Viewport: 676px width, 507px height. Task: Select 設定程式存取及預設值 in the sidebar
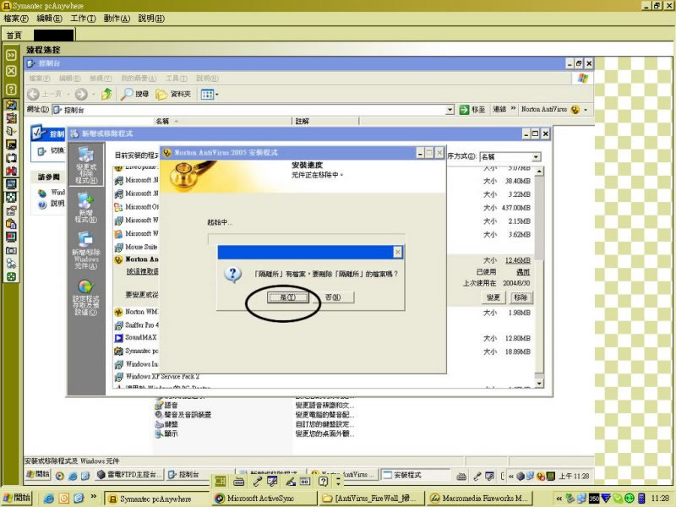pos(85,297)
